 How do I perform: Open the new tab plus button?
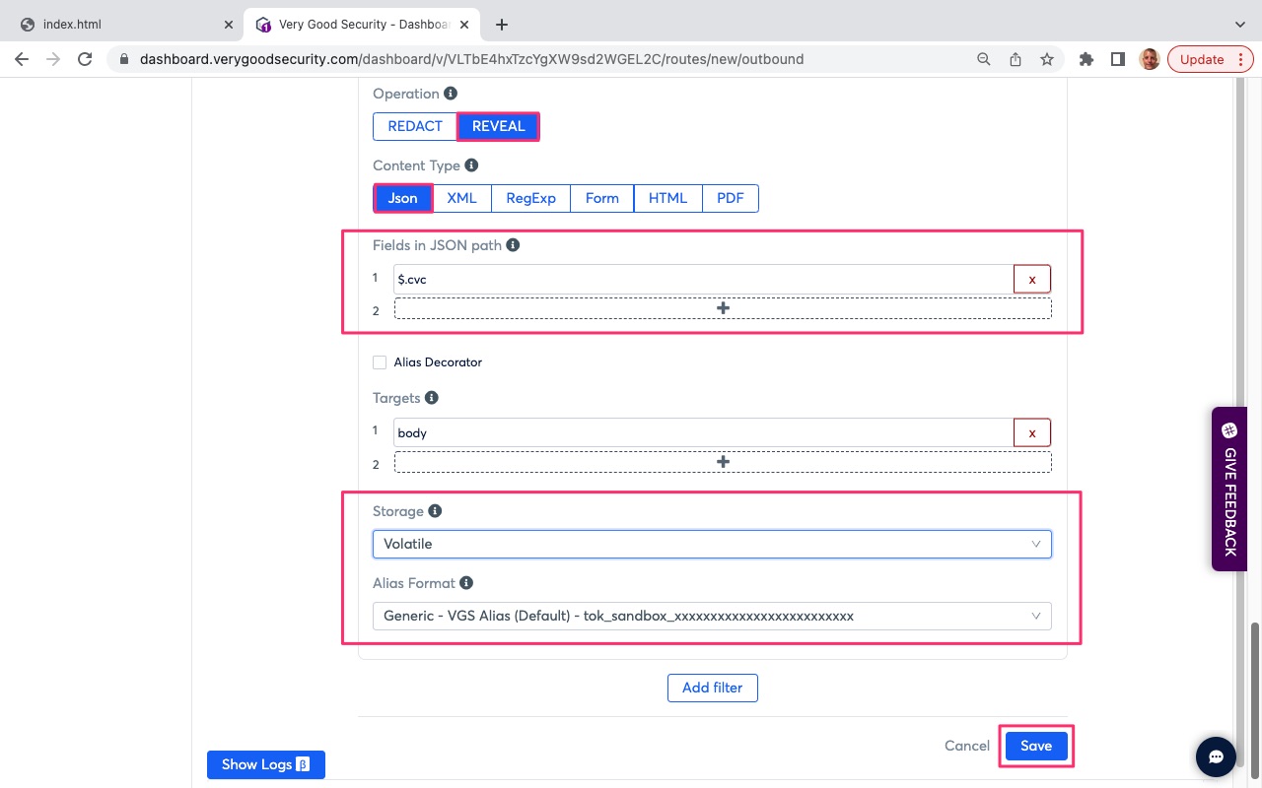[502, 25]
